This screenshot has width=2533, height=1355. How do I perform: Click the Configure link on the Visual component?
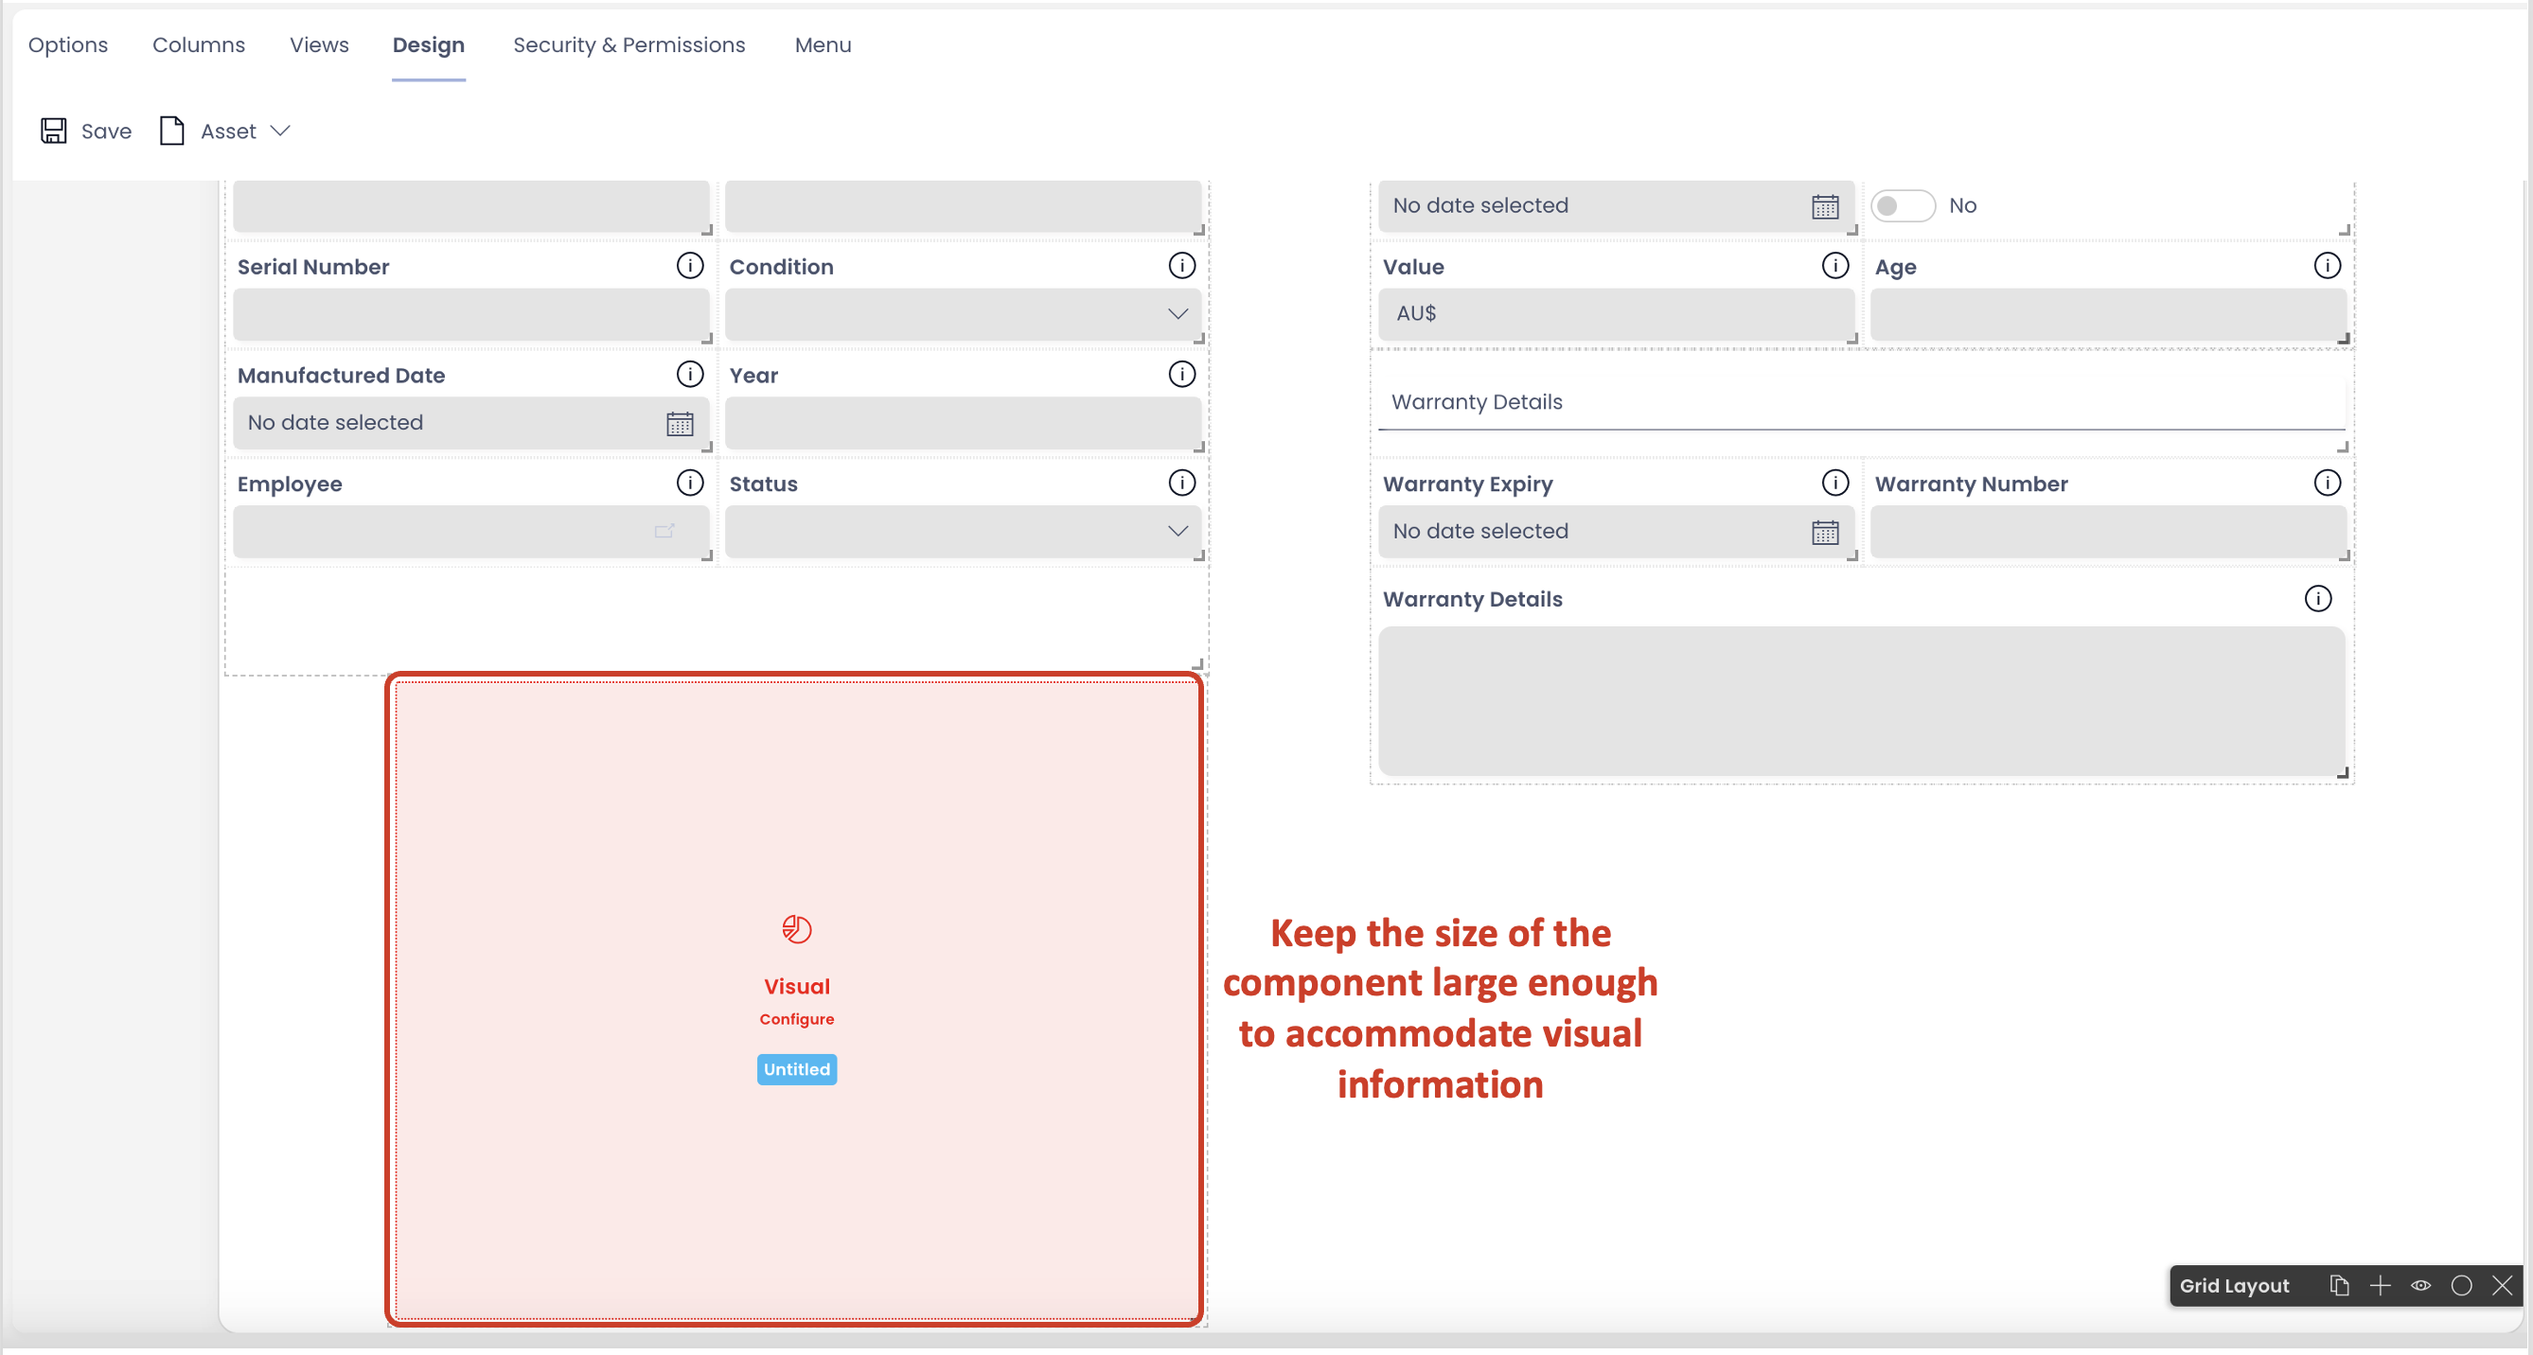click(x=795, y=1019)
